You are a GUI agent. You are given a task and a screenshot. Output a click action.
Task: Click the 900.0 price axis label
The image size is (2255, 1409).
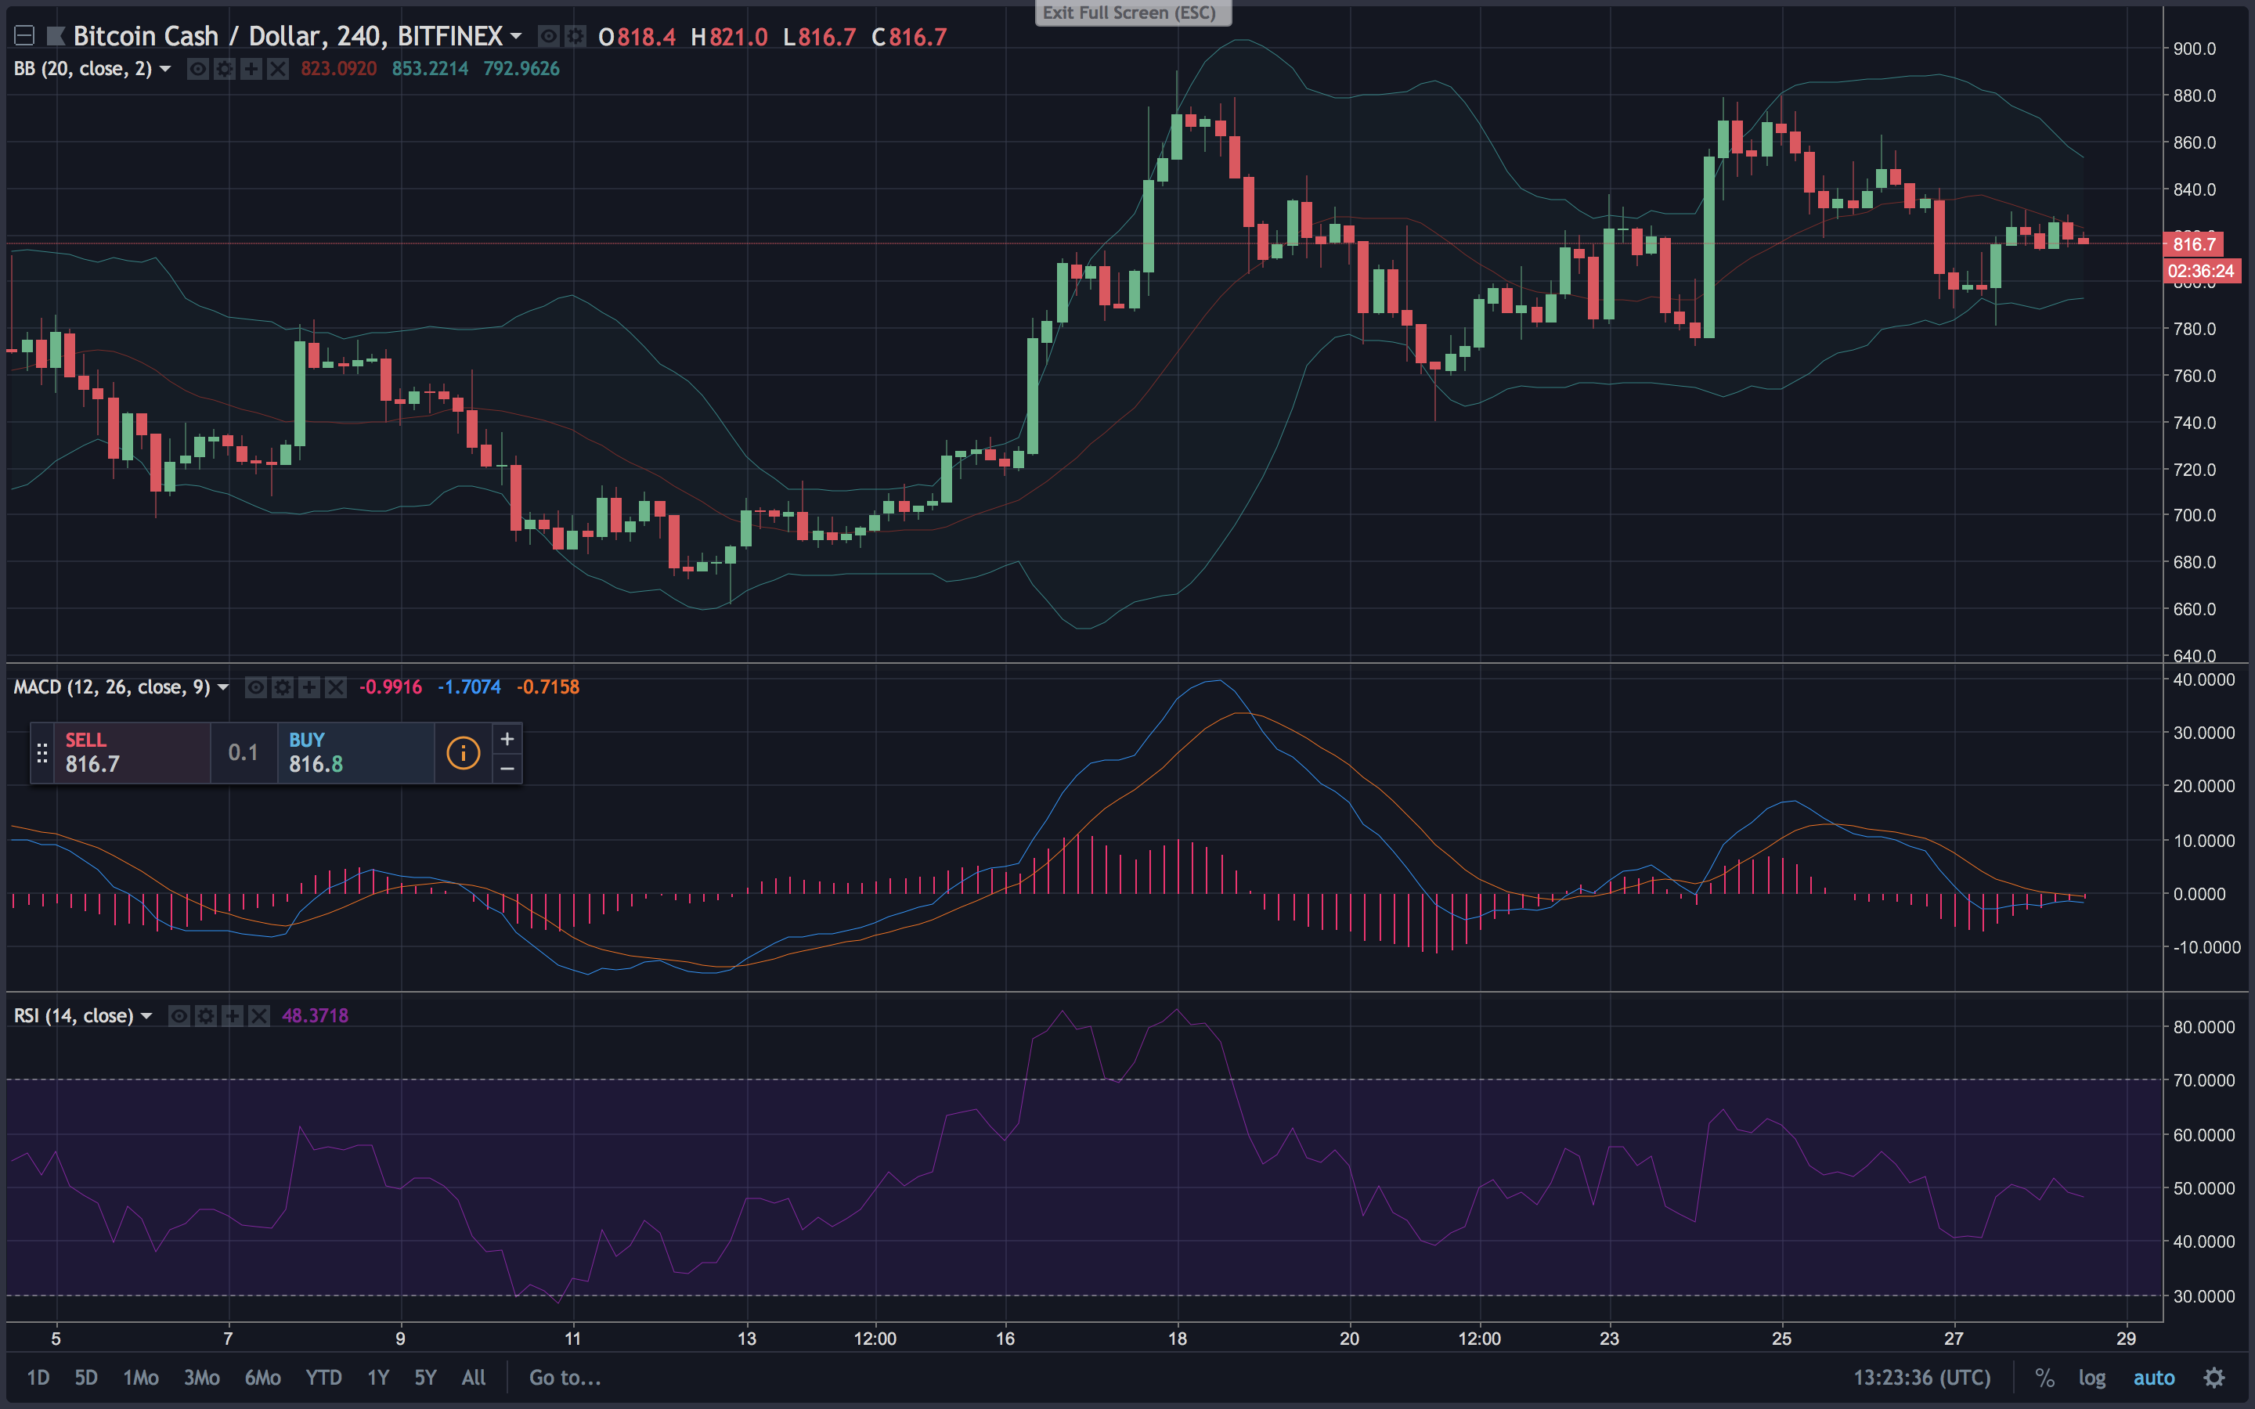coord(2195,49)
